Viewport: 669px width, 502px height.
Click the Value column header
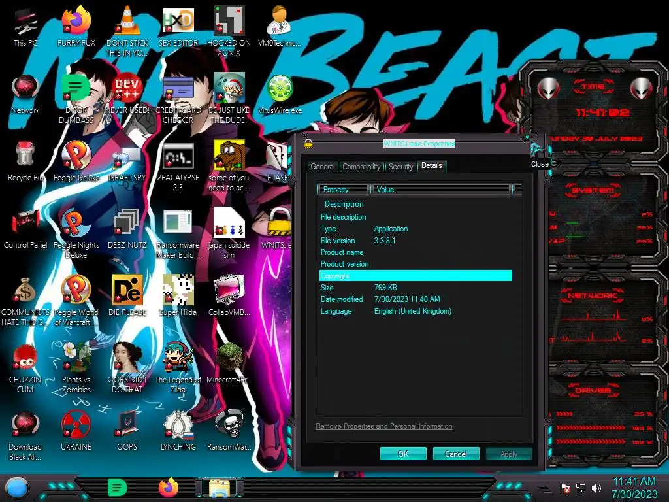[x=441, y=190]
